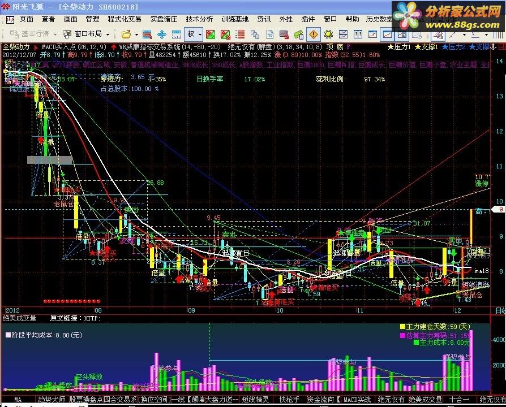Screen dimensions: 506x407
Task: Click the blue ruler measurement icon
Action: (176, 34)
